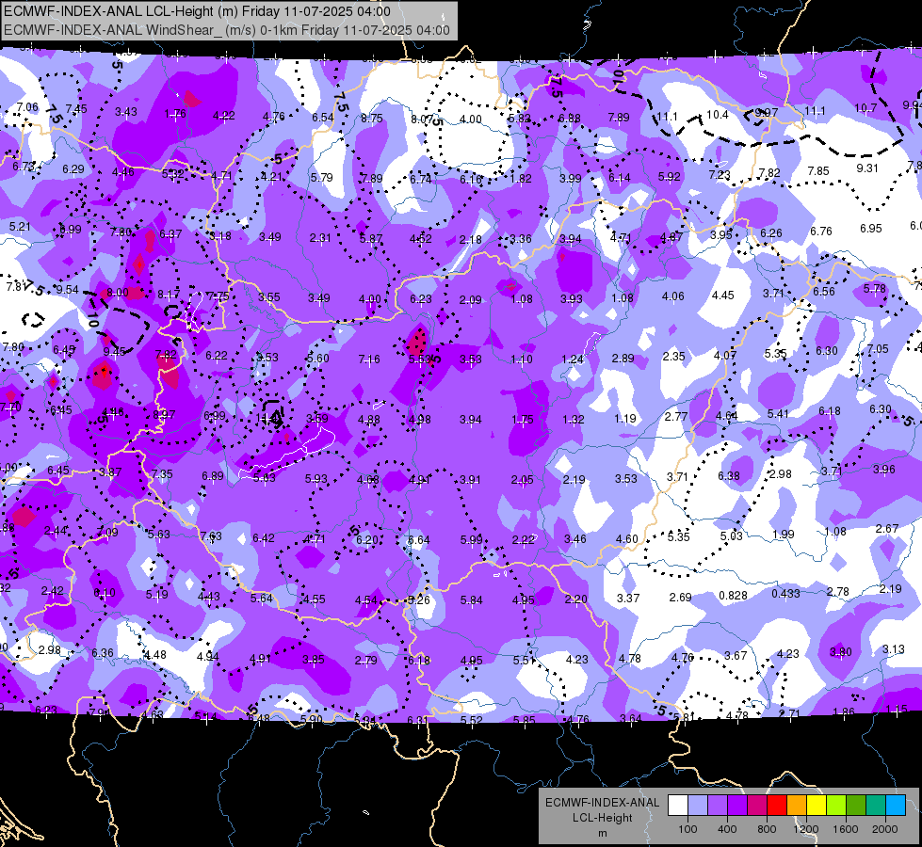The height and width of the screenshot is (847, 922).
Task: Click the wind shear value 3.13
Action: tap(893, 649)
